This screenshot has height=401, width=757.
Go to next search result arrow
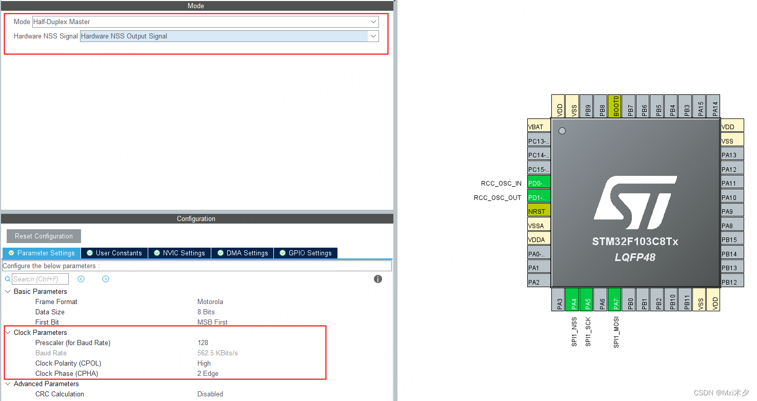(x=106, y=279)
